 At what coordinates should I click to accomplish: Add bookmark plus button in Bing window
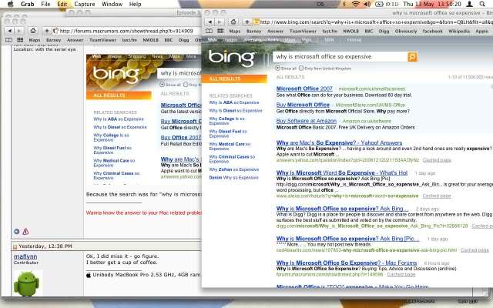[246, 22]
